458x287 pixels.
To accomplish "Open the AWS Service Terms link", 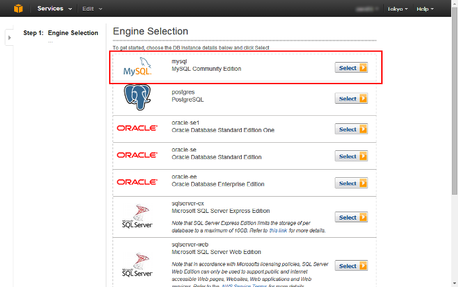I will coord(244,286).
